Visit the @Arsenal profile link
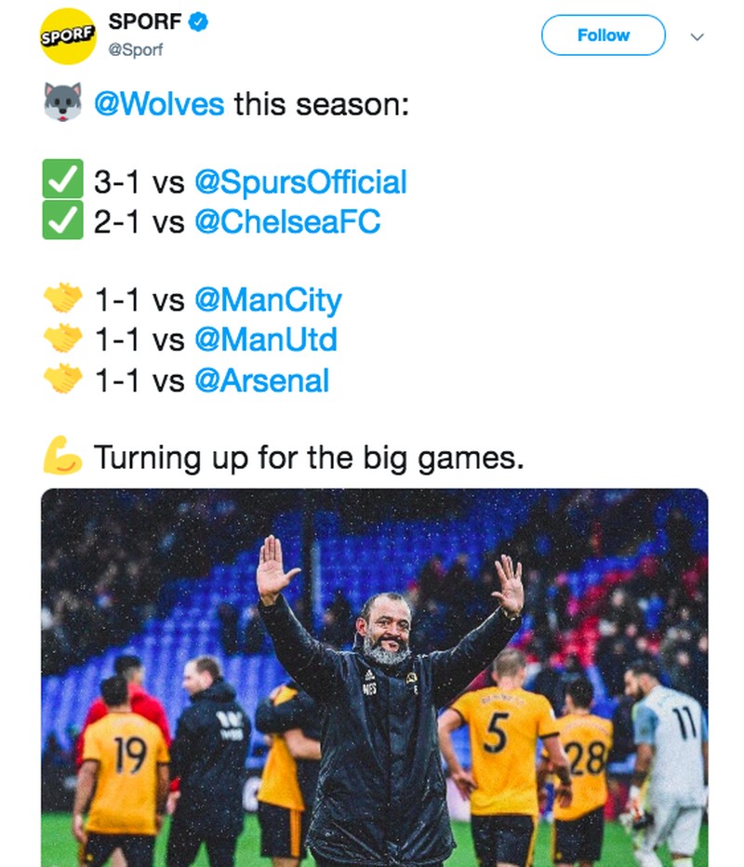 pos(261,380)
